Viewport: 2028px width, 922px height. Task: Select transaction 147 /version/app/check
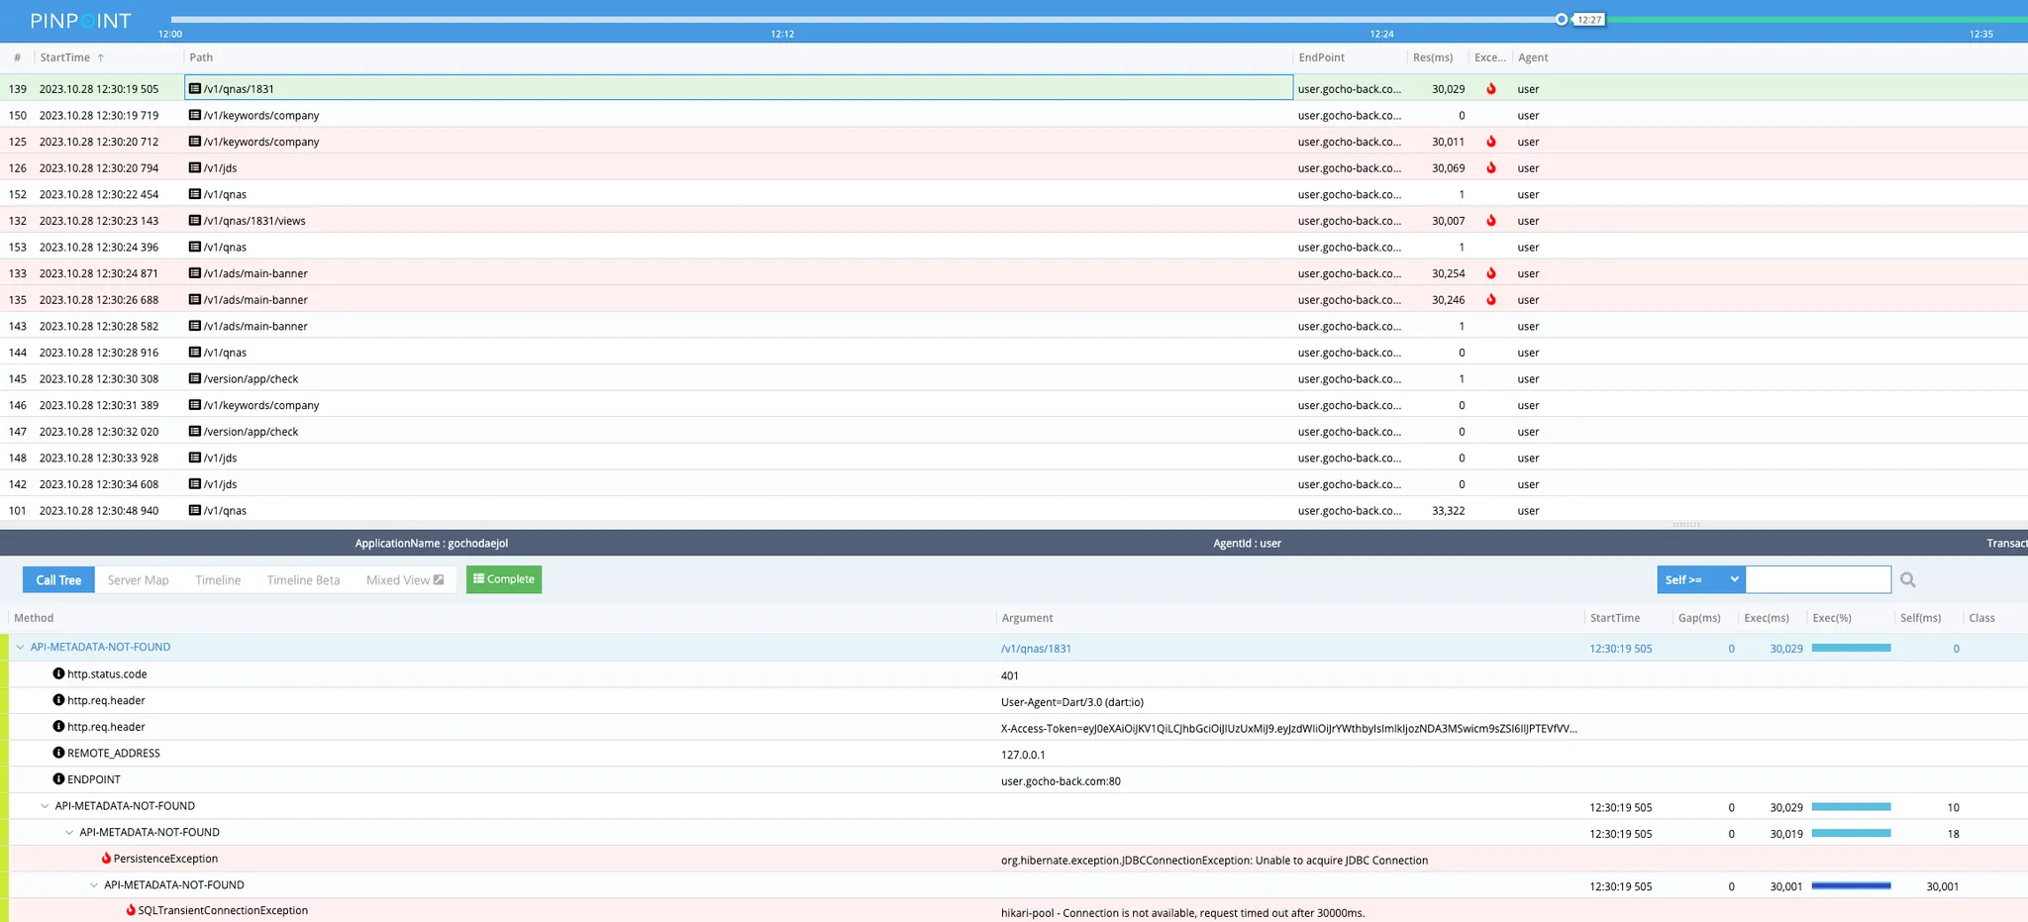pos(1014,431)
